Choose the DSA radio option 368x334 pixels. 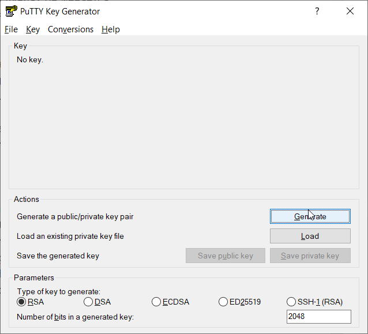pos(88,302)
